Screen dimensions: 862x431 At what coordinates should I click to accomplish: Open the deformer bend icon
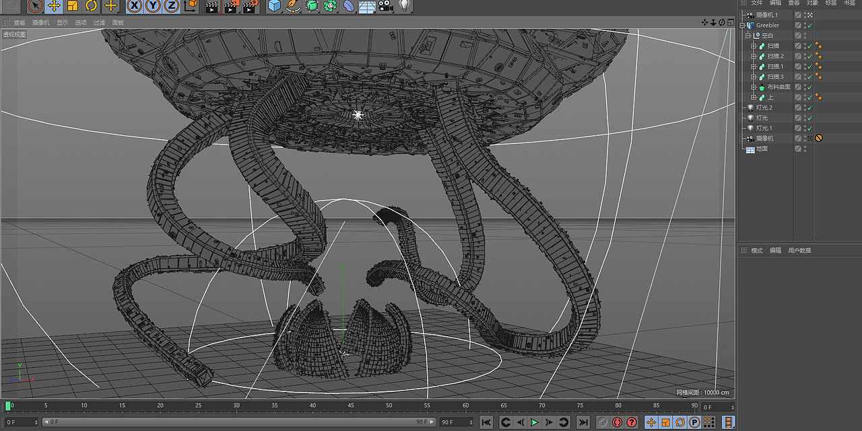(x=349, y=6)
